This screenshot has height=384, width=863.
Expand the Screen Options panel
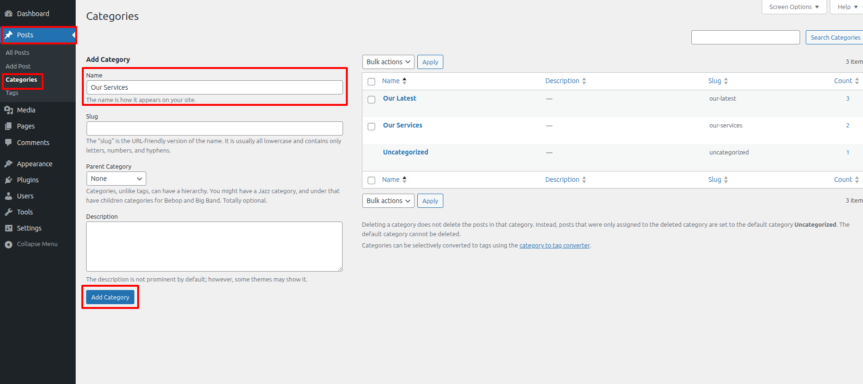pos(793,7)
